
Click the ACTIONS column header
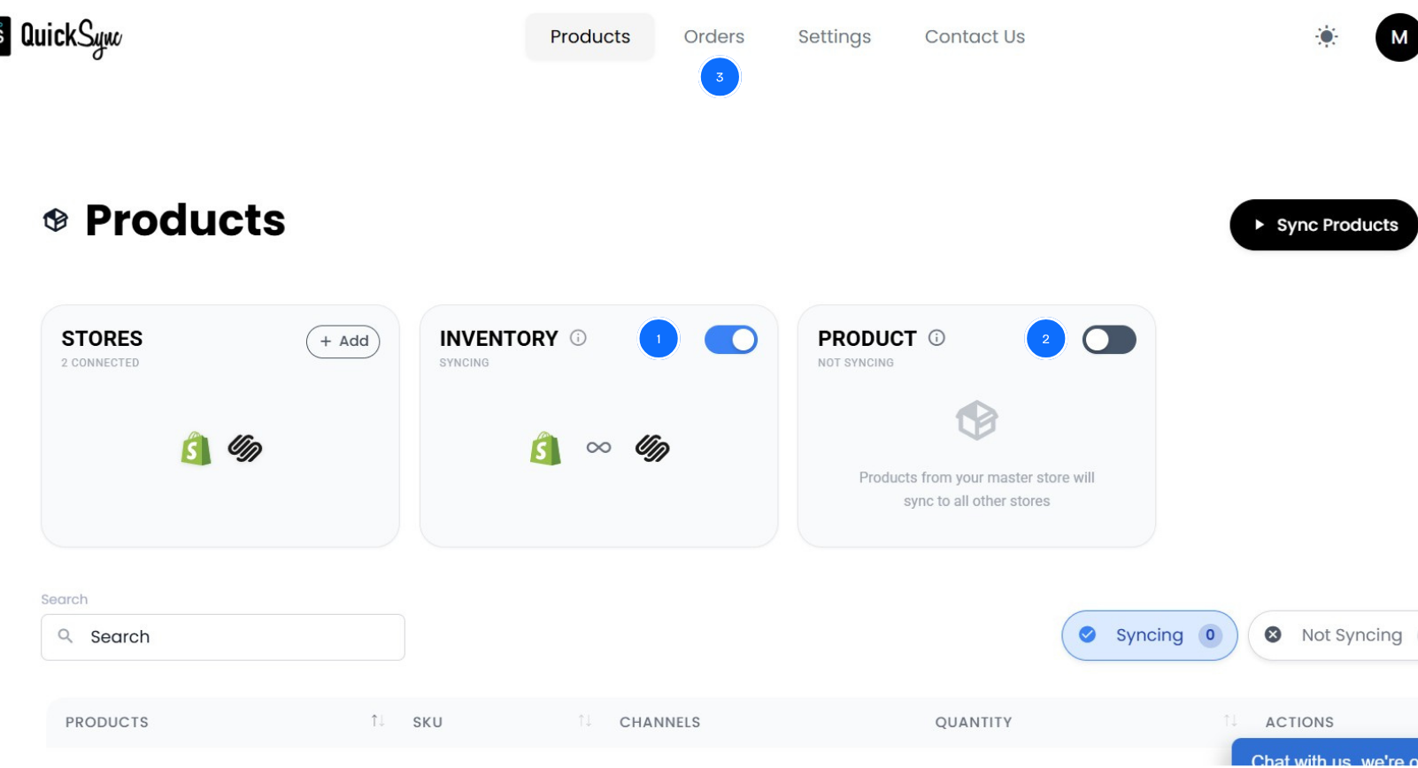coord(1299,722)
